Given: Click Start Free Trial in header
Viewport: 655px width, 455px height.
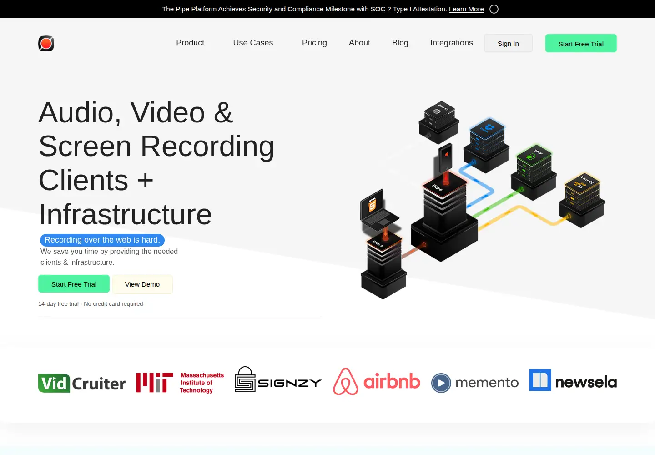Looking at the screenshot, I should (581, 43).
